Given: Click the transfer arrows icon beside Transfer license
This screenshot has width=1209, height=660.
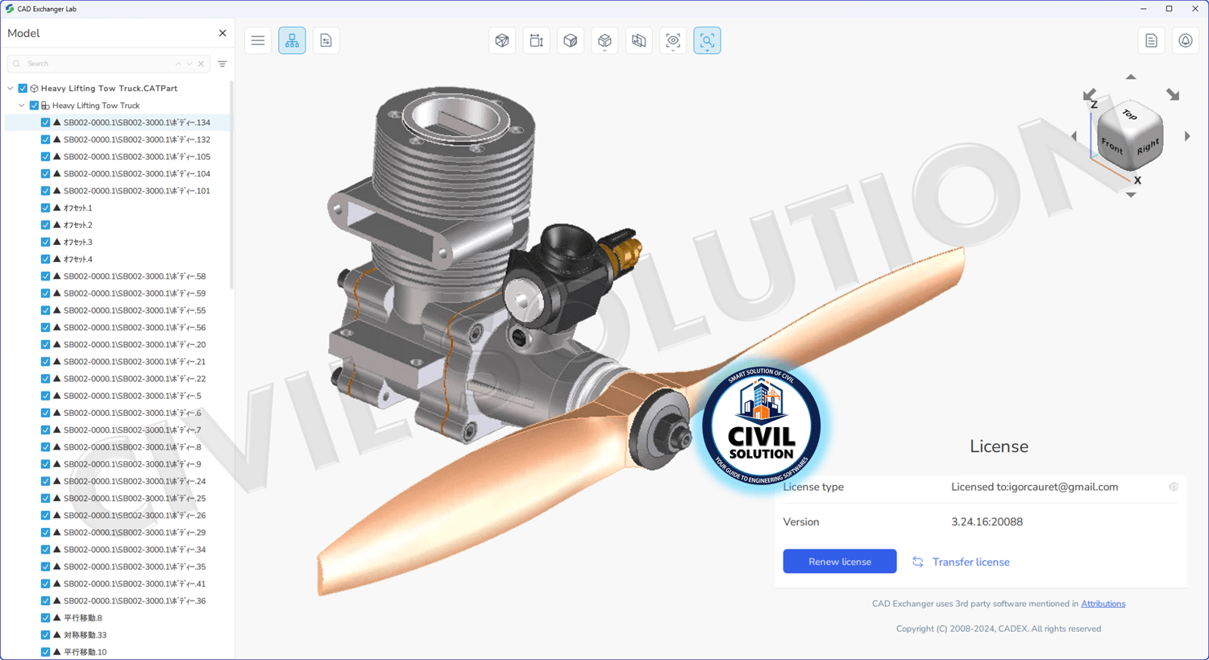Looking at the screenshot, I should click(x=918, y=562).
